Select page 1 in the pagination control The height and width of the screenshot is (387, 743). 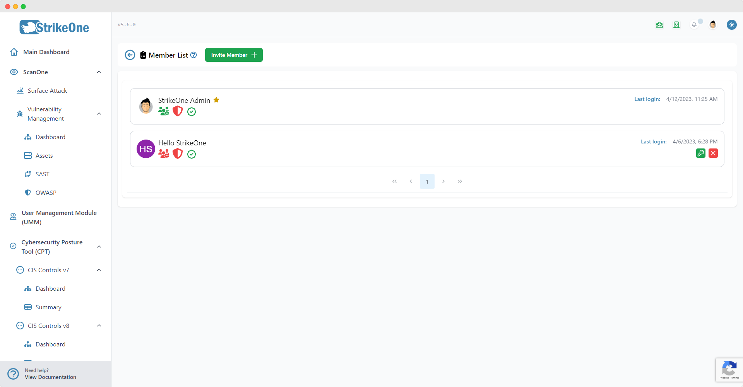427,181
